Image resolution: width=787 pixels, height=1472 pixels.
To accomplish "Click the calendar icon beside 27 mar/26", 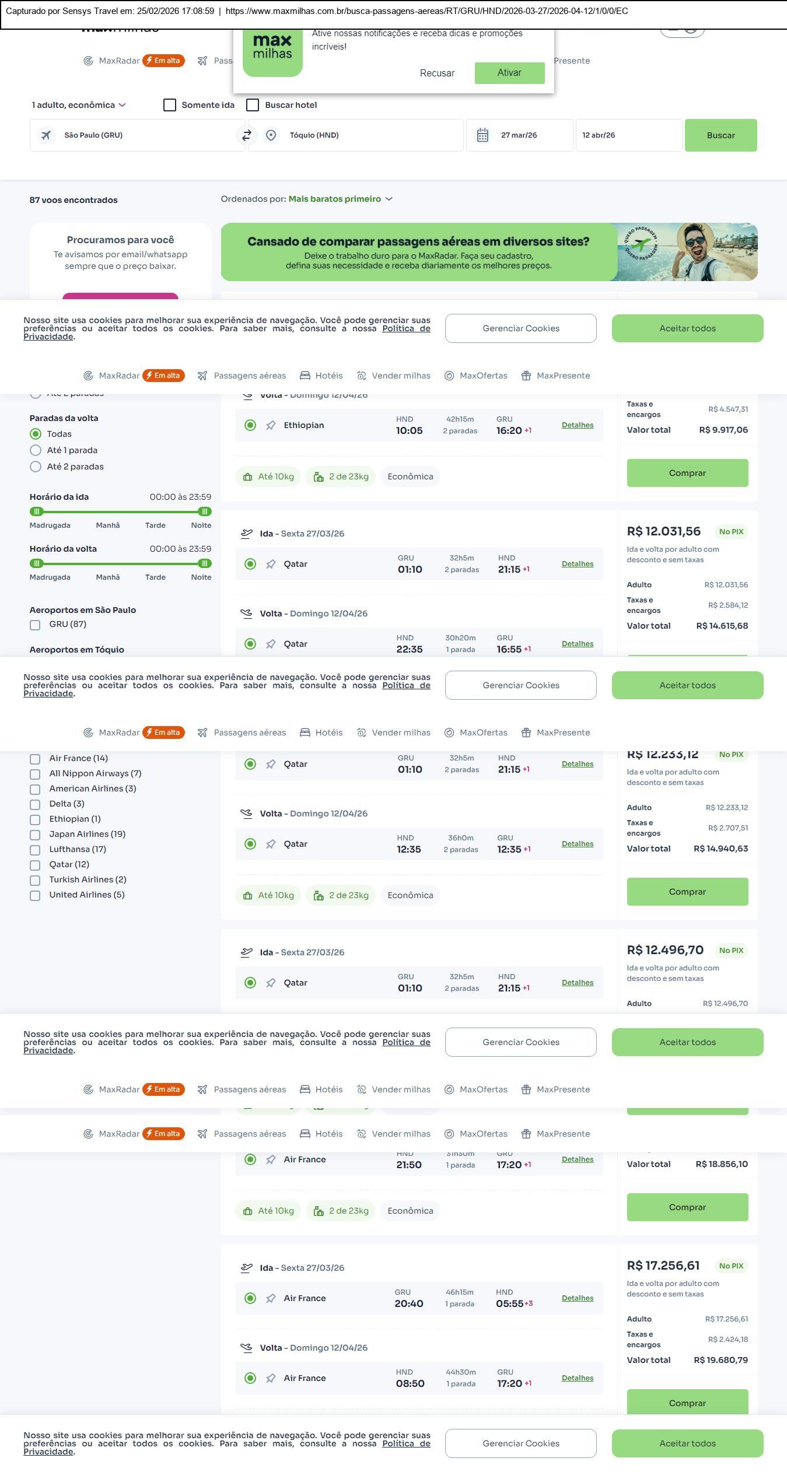I will pos(482,135).
